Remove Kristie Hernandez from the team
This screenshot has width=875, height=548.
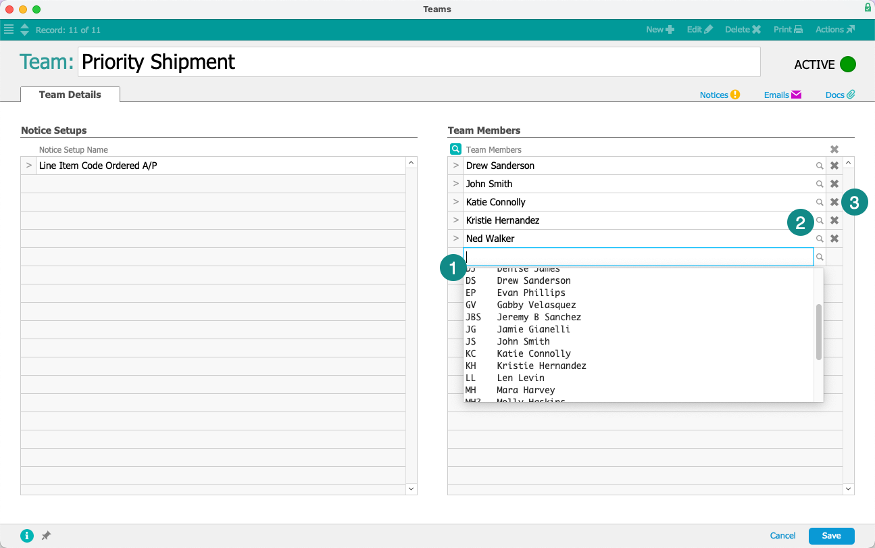point(834,220)
